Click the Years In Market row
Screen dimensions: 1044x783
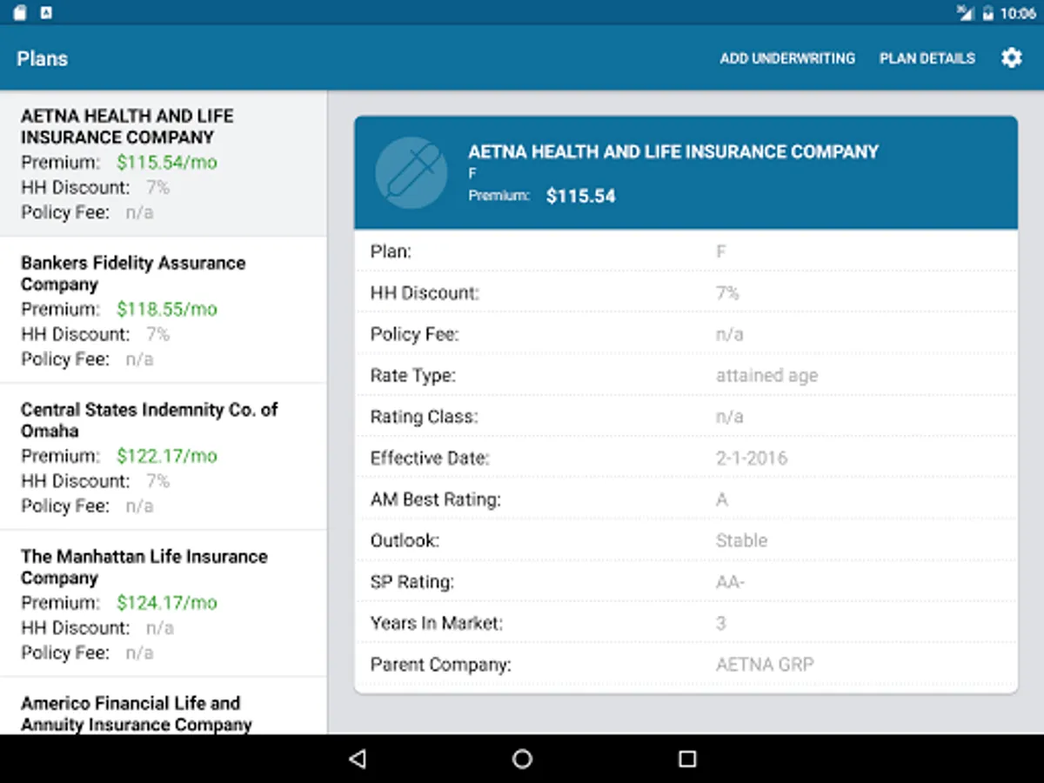pos(686,623)
